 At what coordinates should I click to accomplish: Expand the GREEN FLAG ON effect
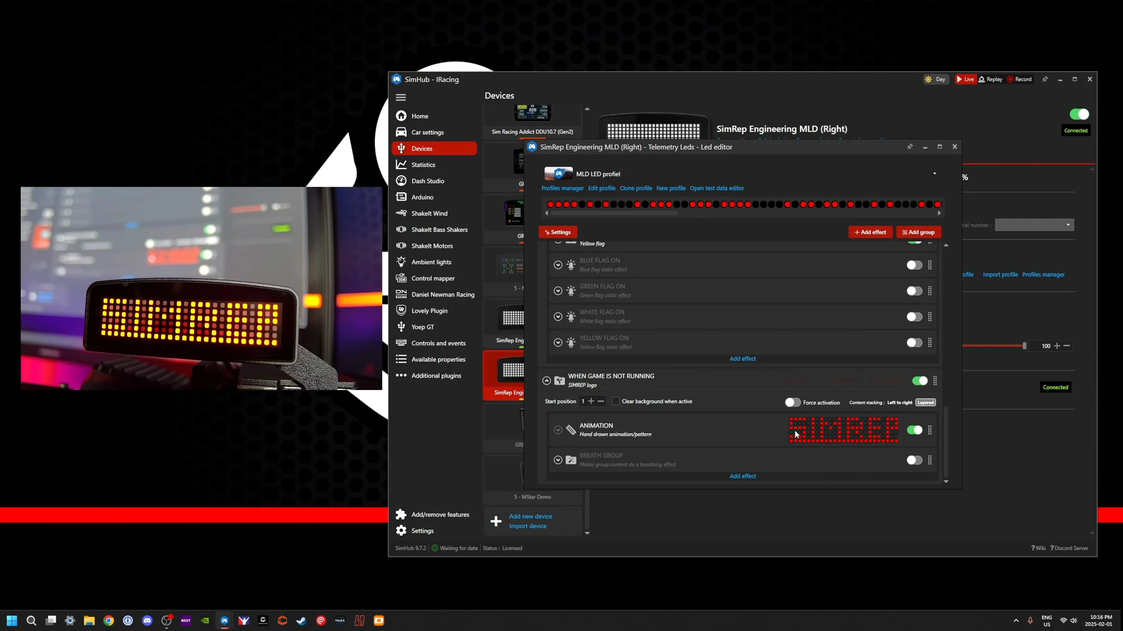(x=558, y=291)
